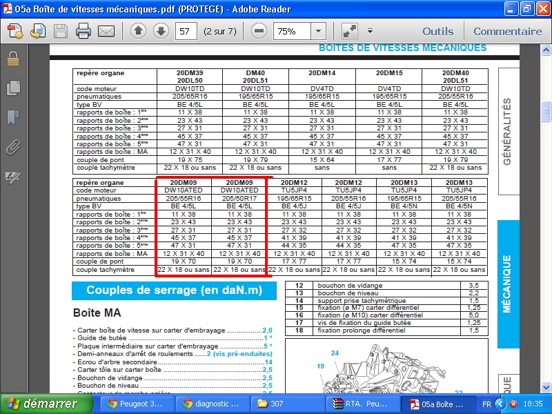The width and height of the screenshot is (552, 414).
Task: Print the document using printer icon
Action: point(83,31)
